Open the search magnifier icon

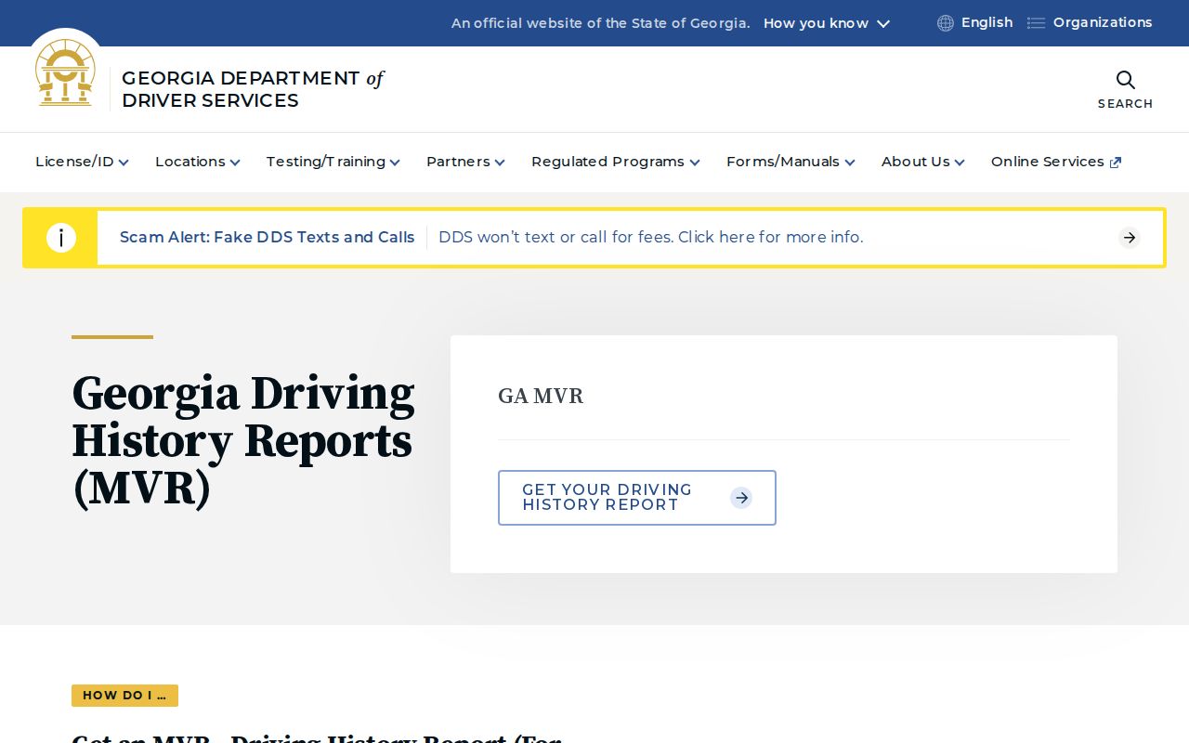click(1125, 80)
